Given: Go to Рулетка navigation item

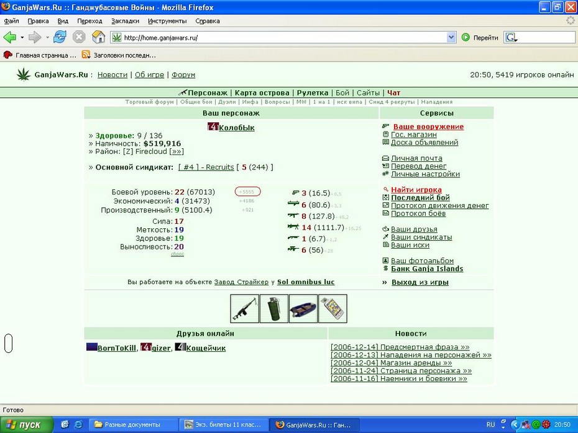Looking at the screenshot, I should [312, 92].
